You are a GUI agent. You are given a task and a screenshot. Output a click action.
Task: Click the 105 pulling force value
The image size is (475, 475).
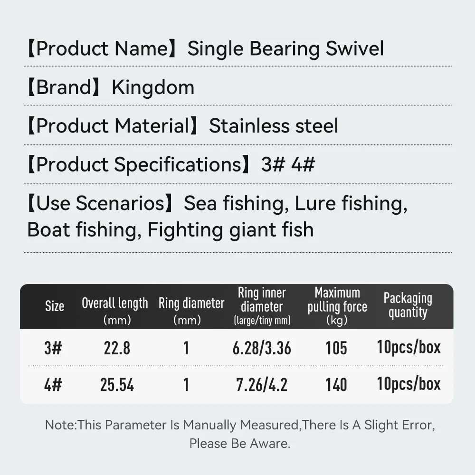pyautogui.click(x=336, y=348)
